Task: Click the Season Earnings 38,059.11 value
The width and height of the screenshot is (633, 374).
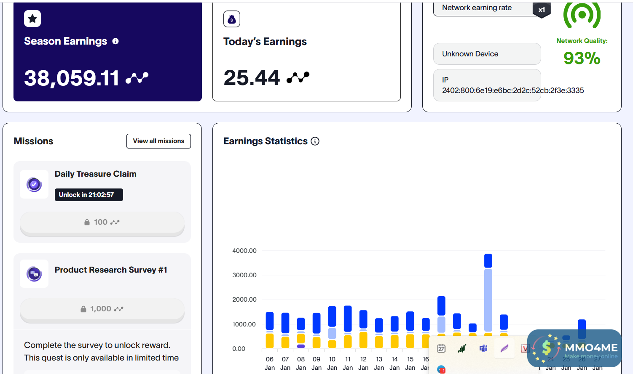Action: (72, 78)
